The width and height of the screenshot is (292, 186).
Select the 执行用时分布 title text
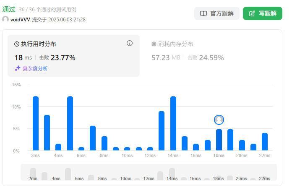(38, 44)
